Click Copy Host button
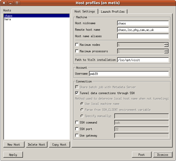Image resolution: width=176 pixels, height=161 pixels. point(59,145)
